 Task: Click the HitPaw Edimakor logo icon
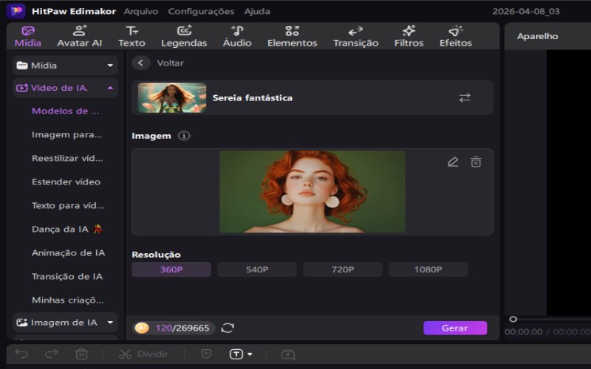coord(16,11)
